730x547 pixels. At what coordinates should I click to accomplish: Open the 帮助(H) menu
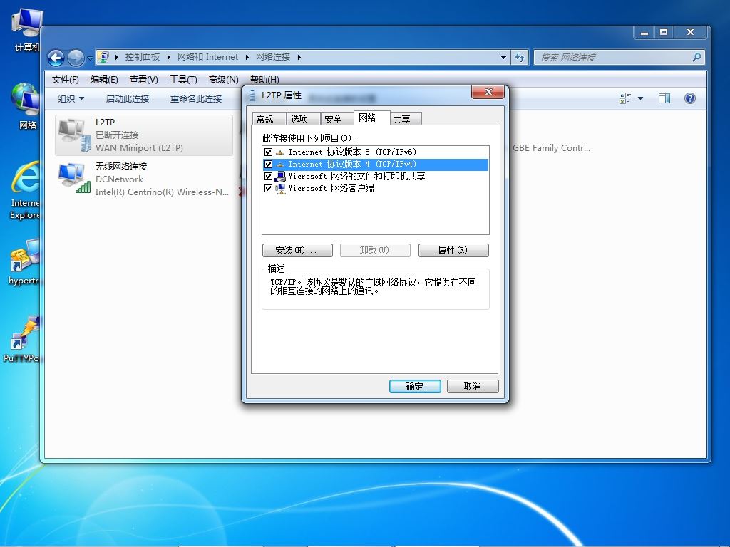coord(264,80)
